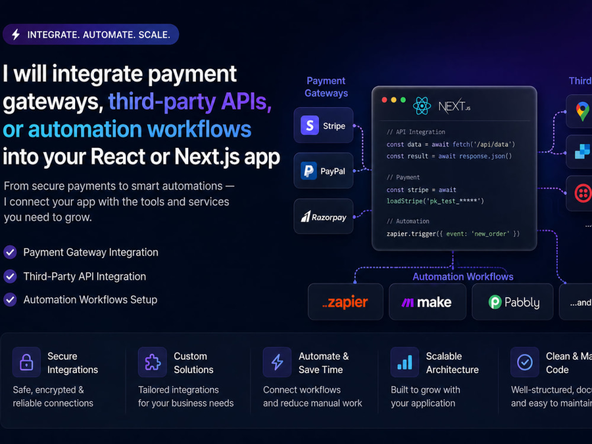Click the PayPal P logo icon
Image resolution: width=592 pixels, height=444 pixels.
(x=308, y=170)
